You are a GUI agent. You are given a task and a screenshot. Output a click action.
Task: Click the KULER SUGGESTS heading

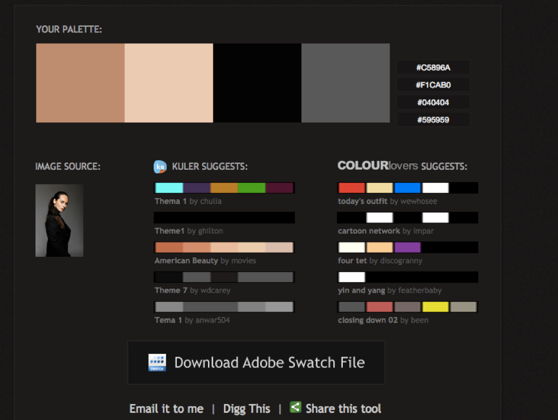(210, 166)
